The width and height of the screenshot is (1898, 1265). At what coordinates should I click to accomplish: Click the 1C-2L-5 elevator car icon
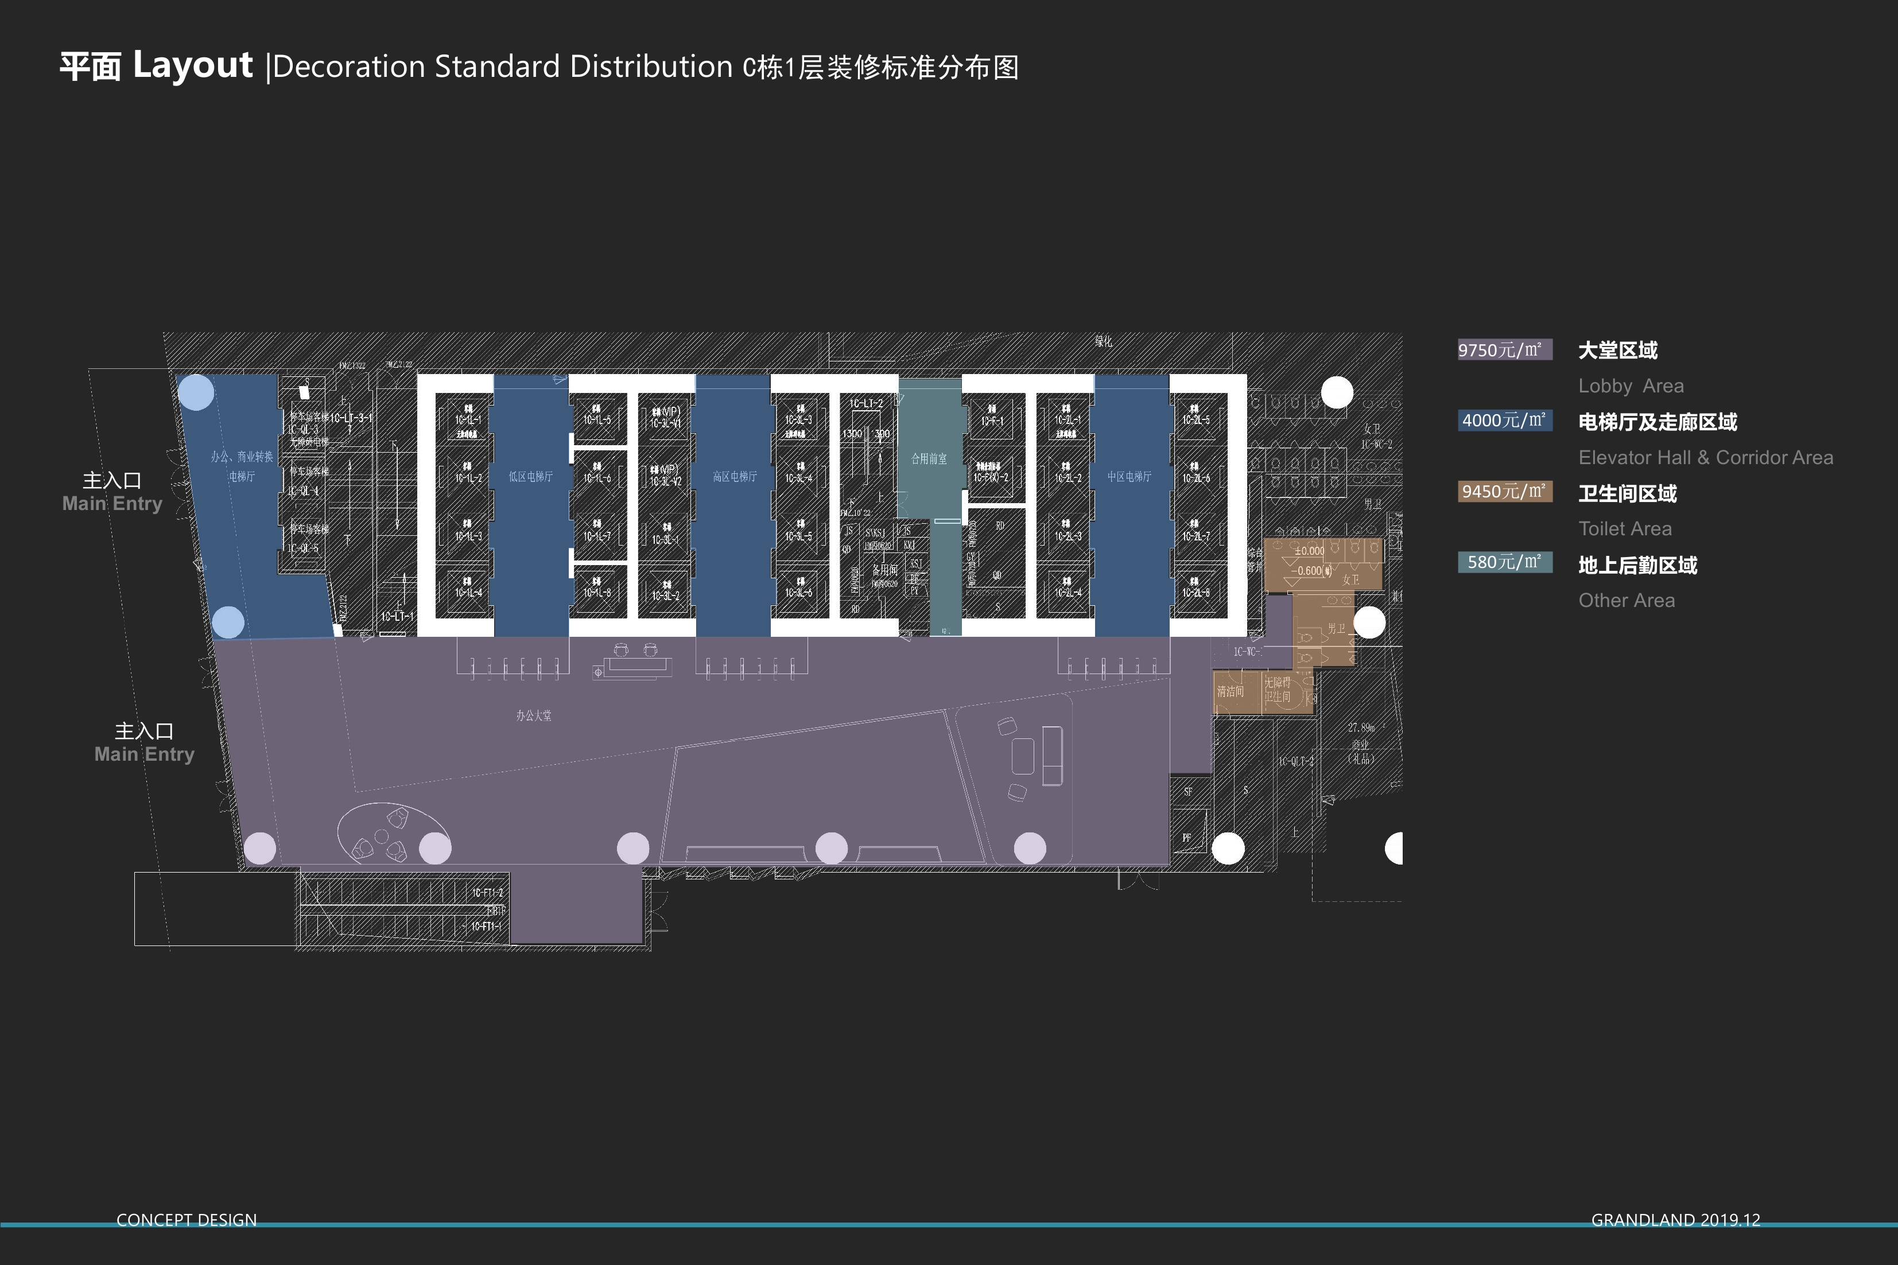point(1195,421)
